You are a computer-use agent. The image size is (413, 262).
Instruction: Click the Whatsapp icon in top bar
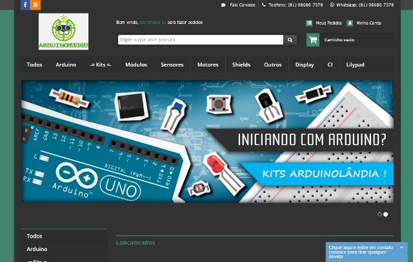point(332,5)
